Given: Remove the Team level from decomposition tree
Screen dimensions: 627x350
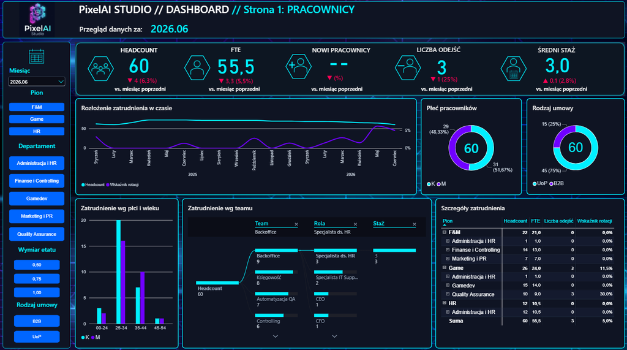Looking at the screenshot, I should tap(296, 224).
